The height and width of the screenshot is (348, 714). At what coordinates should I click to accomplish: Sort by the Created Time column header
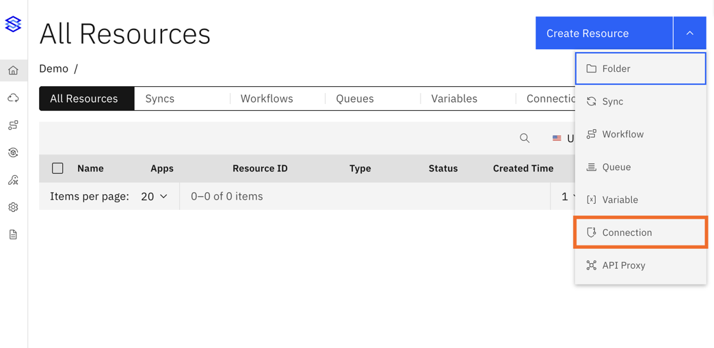click(x=523, y=168)
